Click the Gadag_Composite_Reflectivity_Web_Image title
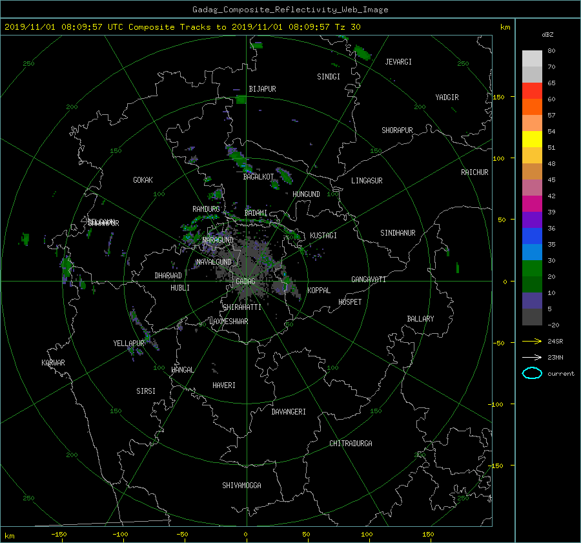 click(x=290, y=10)
